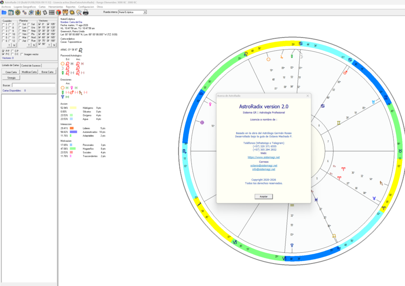Print using the printer toolbar icon
The image size is (405, 286).
[x=86, y=12]
